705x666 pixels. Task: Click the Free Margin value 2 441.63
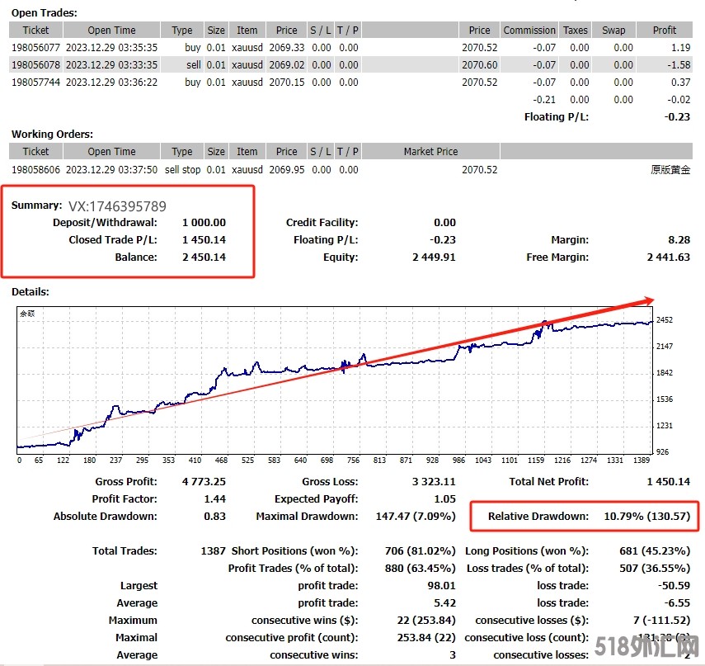[x=669, y=257]
